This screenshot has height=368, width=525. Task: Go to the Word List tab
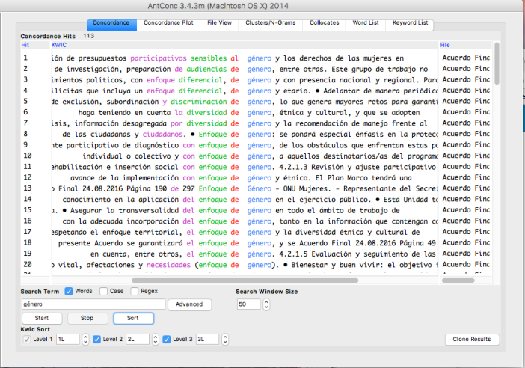(x=366, y=23)
